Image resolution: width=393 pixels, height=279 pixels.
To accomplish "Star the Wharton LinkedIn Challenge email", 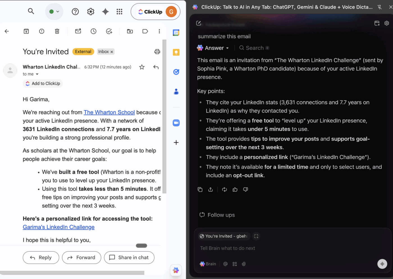I will [142, 67].
